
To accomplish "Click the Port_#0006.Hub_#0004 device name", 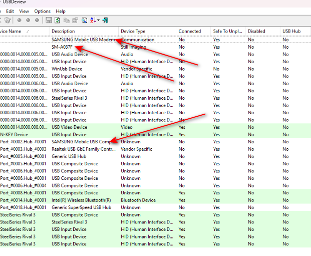I will (x=23, y=185).
